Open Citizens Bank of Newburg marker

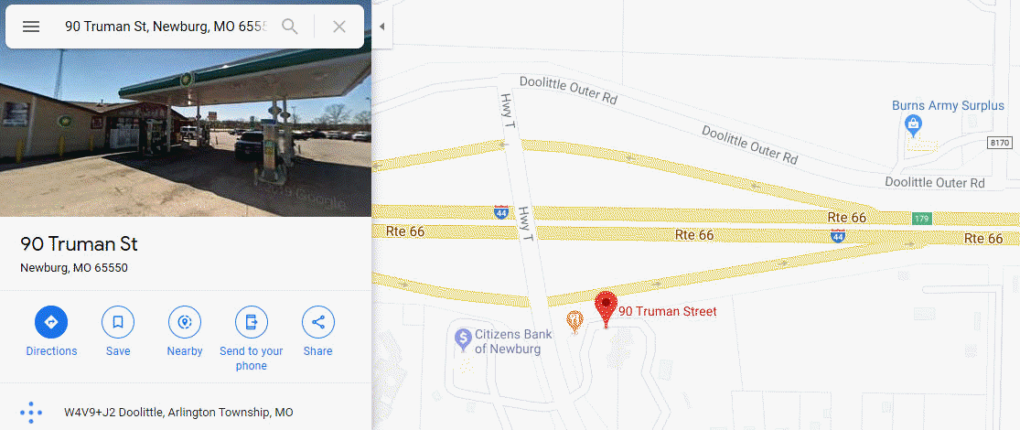[463, 339]
